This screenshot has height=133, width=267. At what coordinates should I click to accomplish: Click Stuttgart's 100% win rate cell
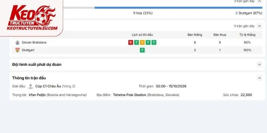247,50
